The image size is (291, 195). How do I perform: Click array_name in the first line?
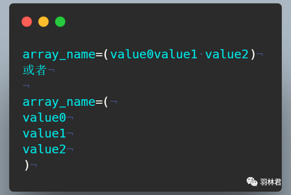tap(59, 55)
